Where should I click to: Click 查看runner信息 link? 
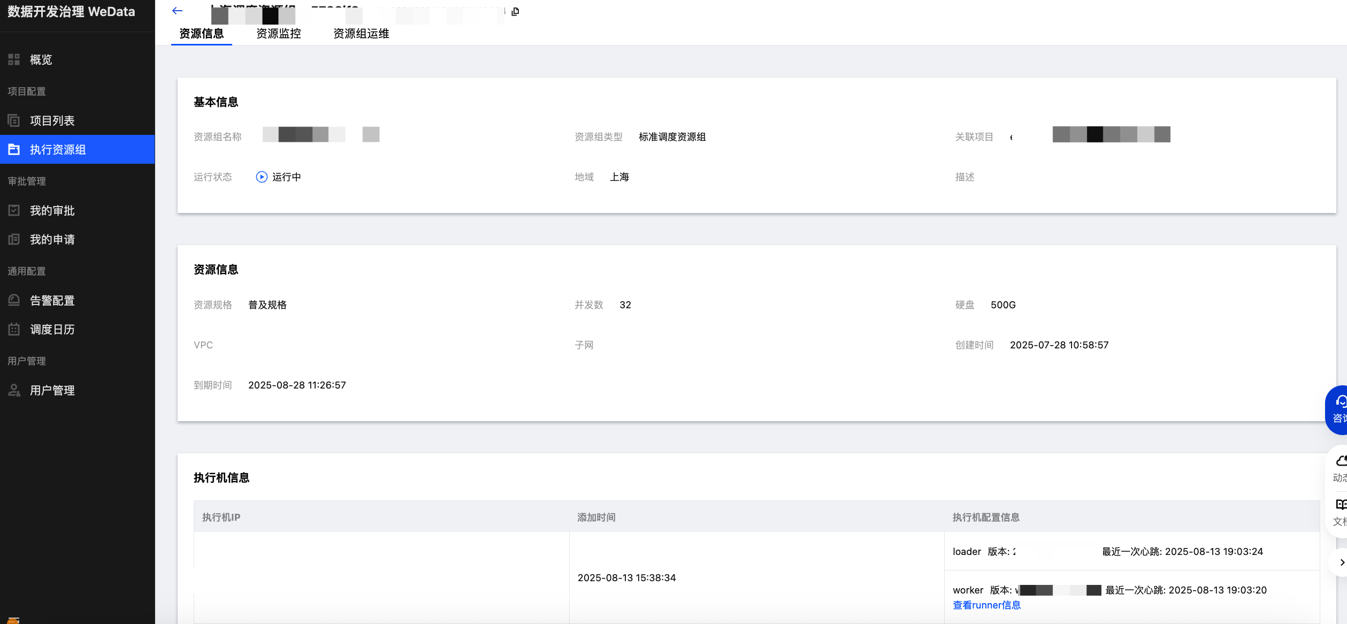pyautogui.click(x=986, y=605)
